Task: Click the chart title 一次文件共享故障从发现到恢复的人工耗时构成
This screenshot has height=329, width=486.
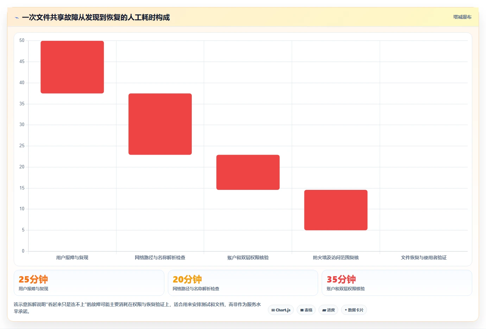Action: (96, 17)
